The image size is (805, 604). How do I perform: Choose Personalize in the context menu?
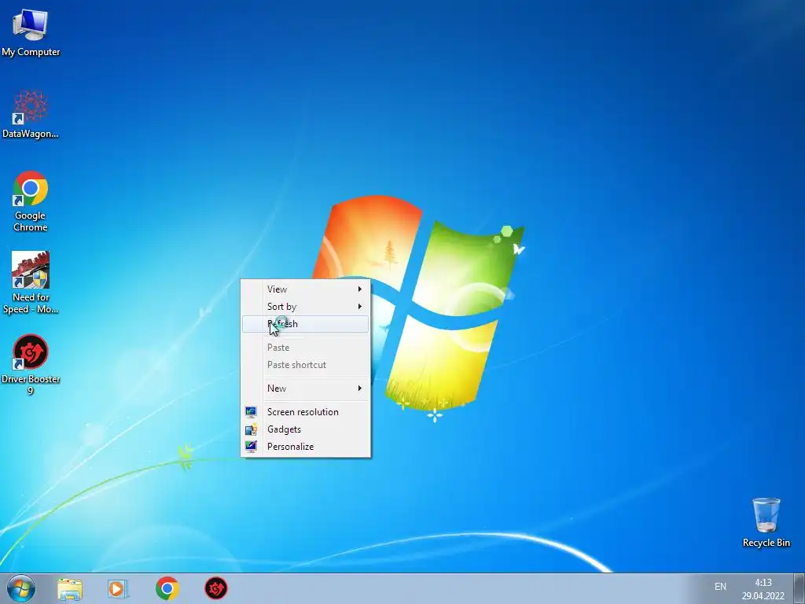coord(306,447)
